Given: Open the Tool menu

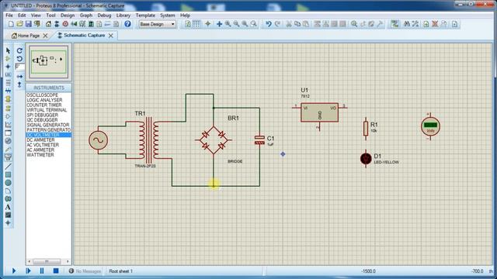Looking at the screenshot, I should (50, 15).
